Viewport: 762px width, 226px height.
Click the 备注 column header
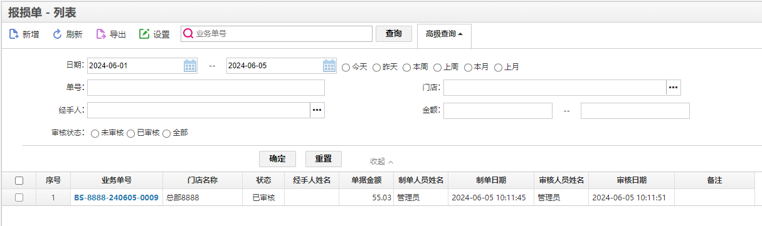coord(714,180)
